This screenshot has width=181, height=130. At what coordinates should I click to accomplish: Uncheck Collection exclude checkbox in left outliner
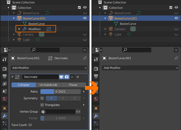(79, 7)
